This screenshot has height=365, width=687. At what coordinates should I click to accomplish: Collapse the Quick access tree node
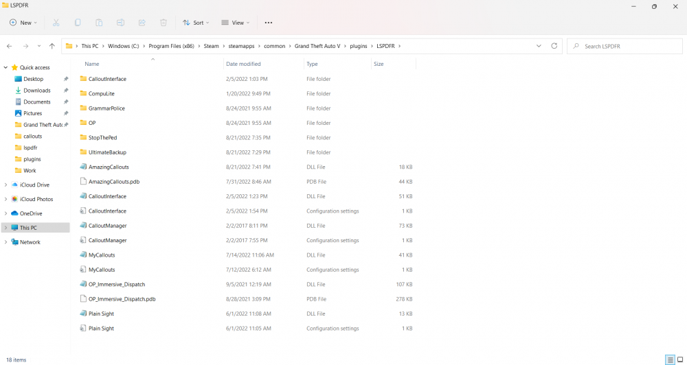[x=5, y=67]
